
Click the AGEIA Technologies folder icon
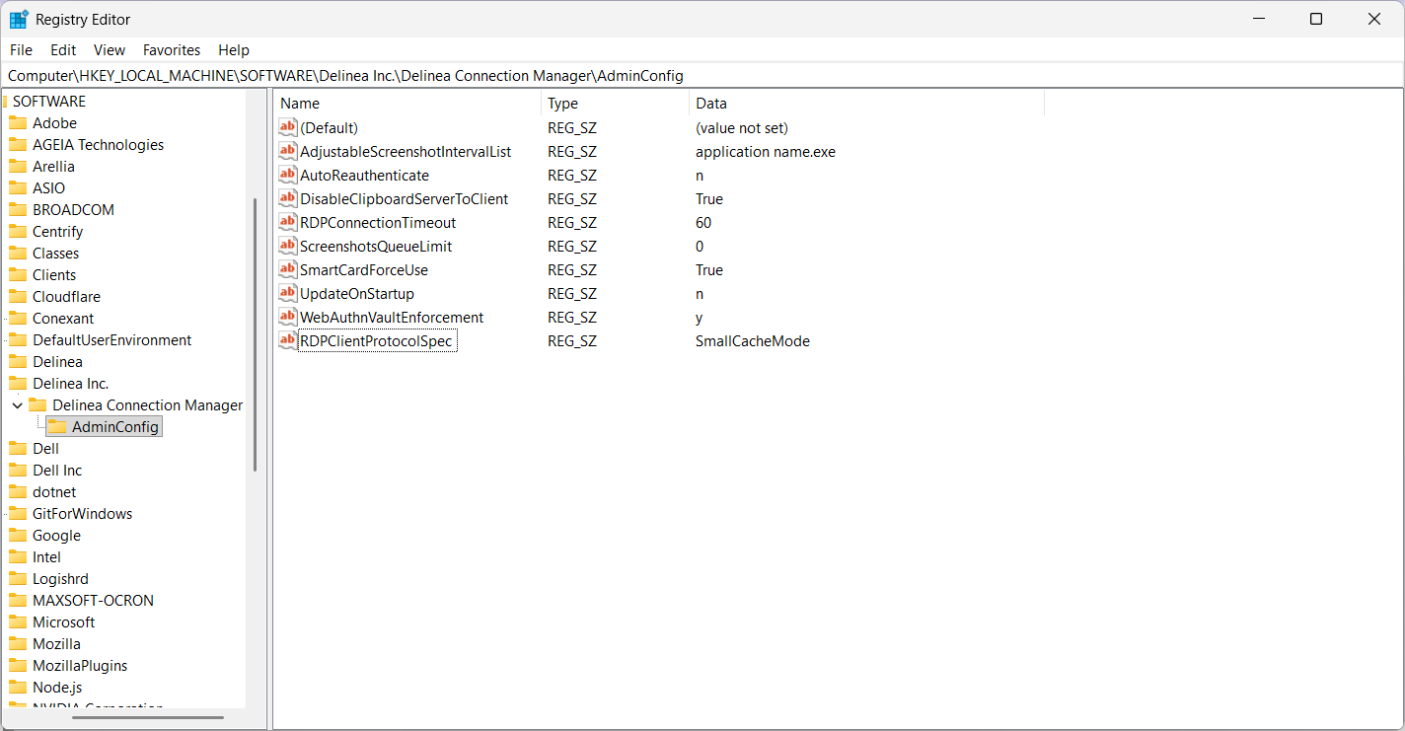click(18, 145)
